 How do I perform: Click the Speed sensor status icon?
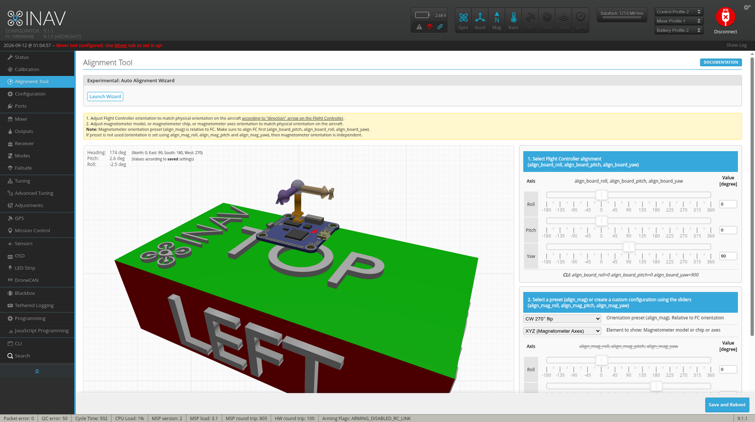tap(580, 21)
